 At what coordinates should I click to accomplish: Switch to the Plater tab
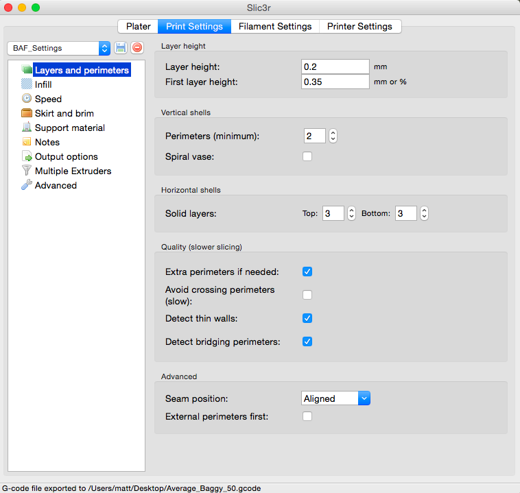pyautogui.click(x=138, y=26)
